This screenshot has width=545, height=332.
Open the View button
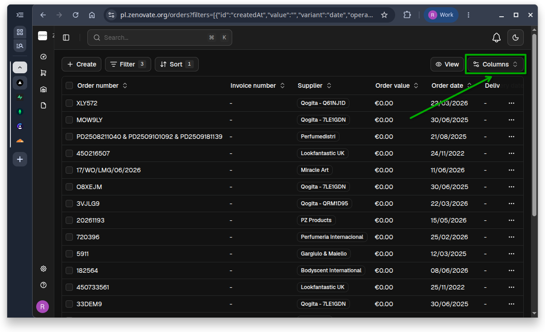[x=447, y=64]
